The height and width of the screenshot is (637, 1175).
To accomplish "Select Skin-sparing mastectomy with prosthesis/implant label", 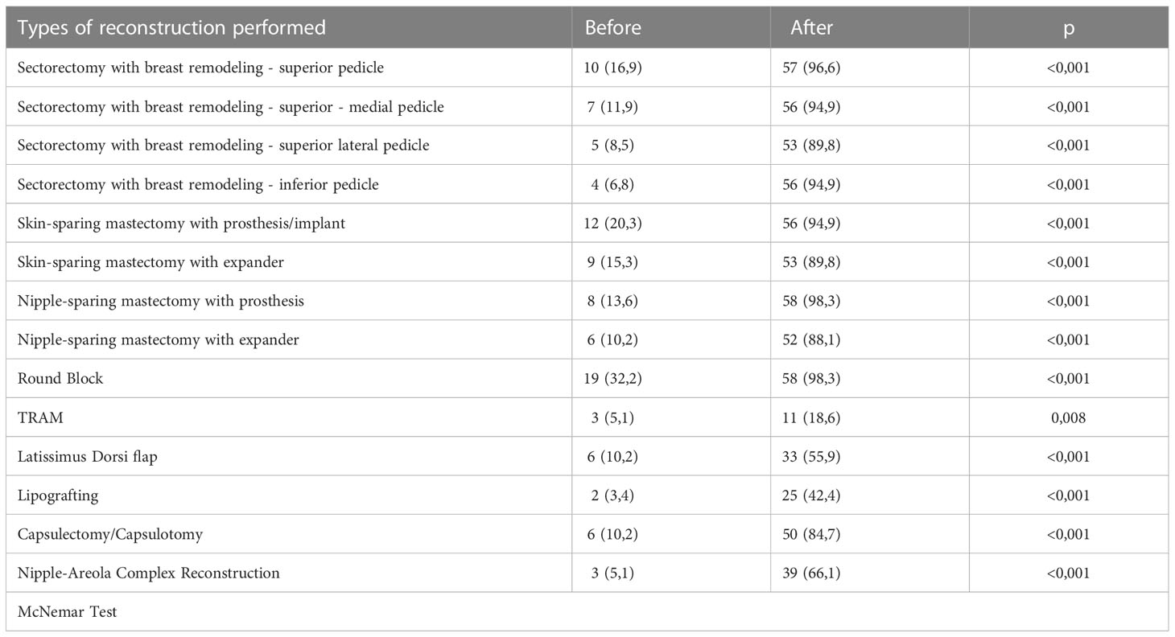I will [181, 223].
